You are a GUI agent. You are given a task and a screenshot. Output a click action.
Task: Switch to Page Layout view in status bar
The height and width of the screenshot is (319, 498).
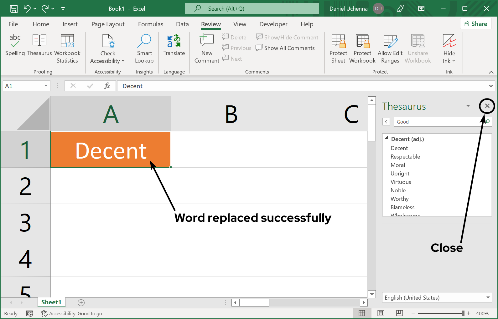381,313
